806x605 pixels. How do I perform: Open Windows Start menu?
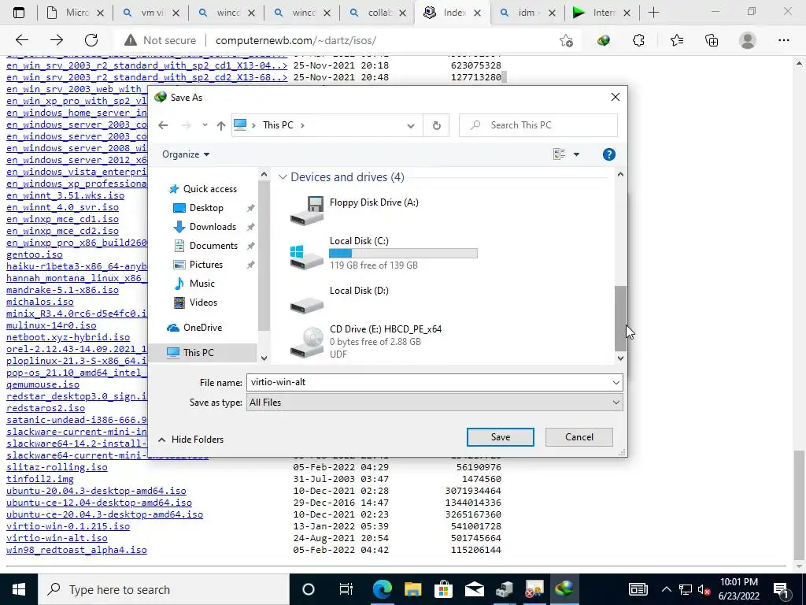(x=19, y=589)
